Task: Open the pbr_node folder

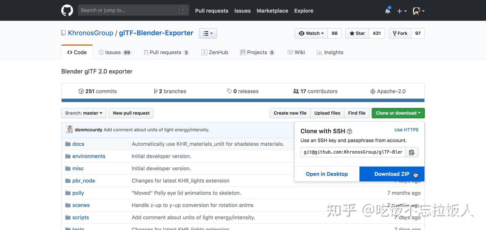Action: 84,181
